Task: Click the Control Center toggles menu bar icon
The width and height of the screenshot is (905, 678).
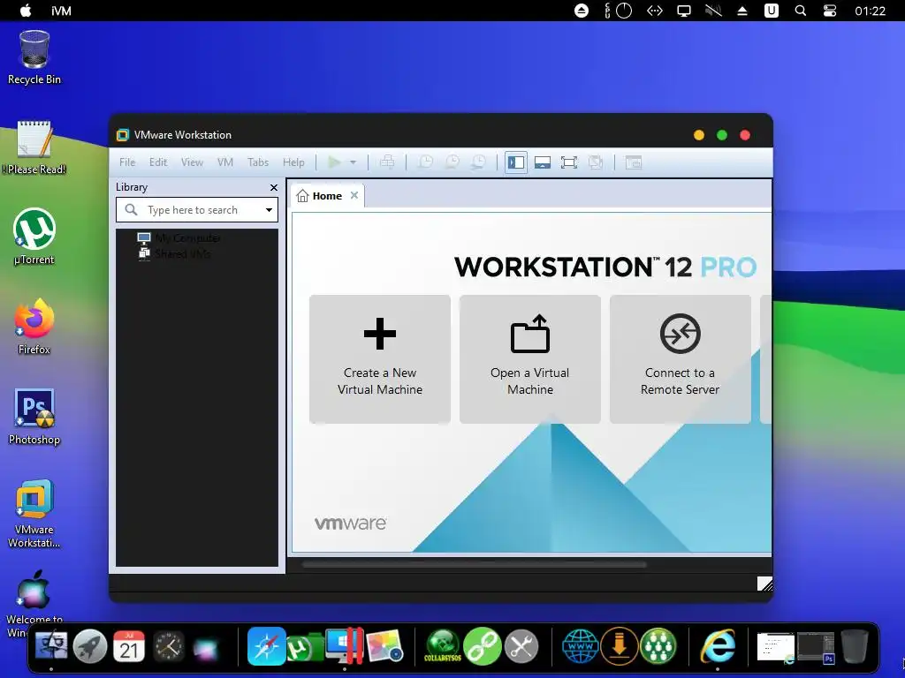Action: [829, 11]
